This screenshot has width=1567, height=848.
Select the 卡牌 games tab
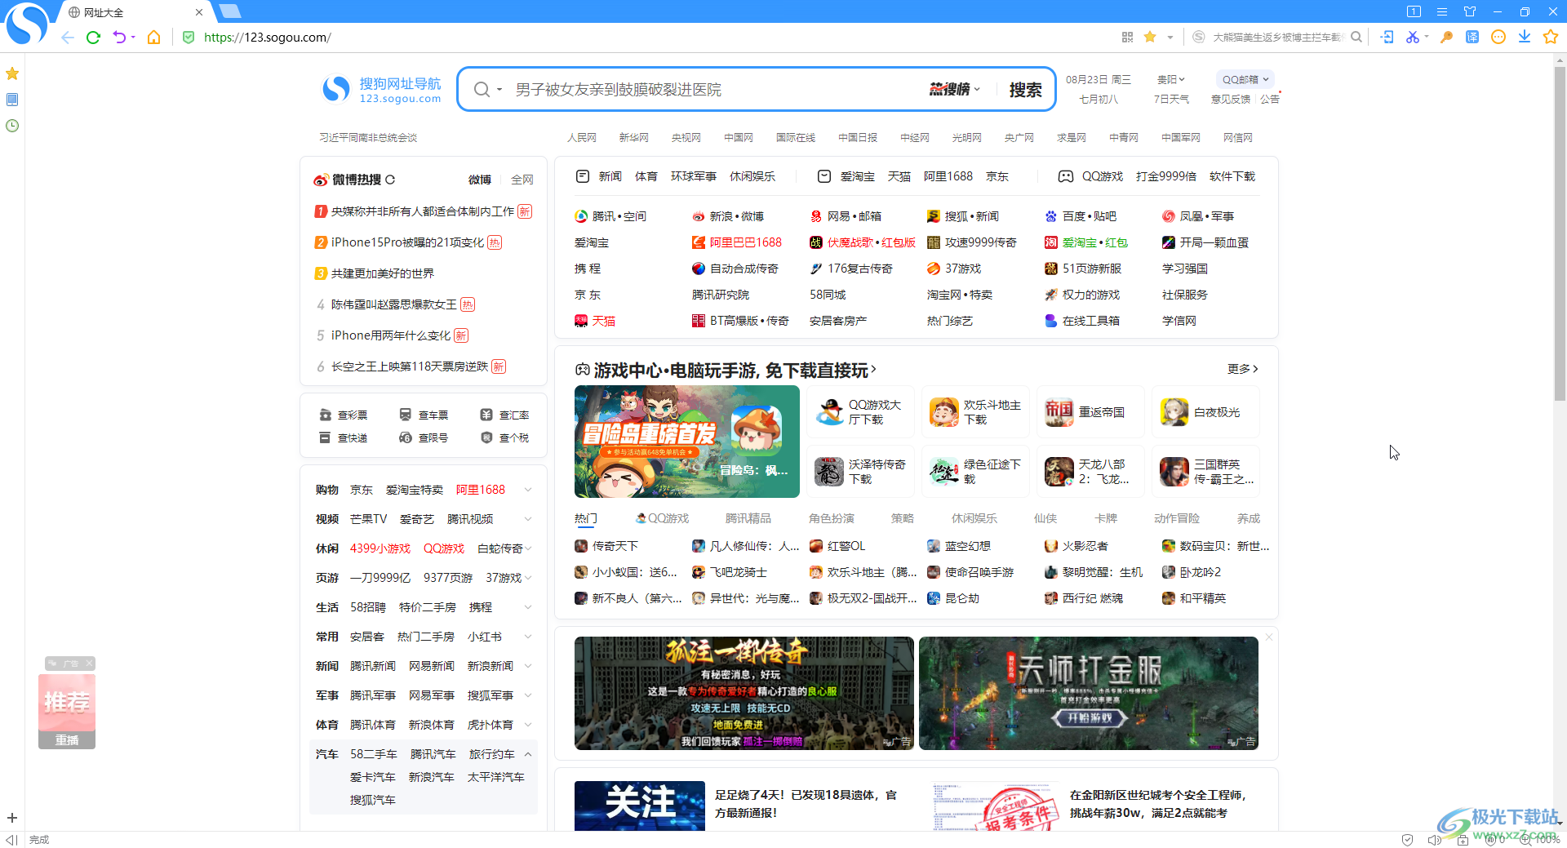point(1106,518)
